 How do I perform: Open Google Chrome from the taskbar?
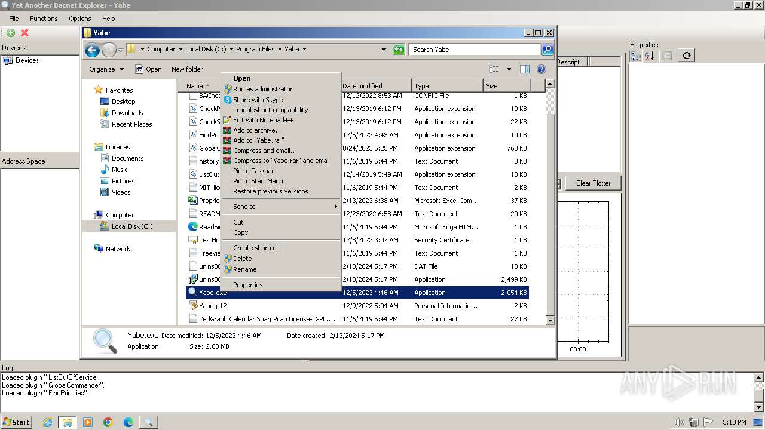pyautogui.click(x=108, y=422)
